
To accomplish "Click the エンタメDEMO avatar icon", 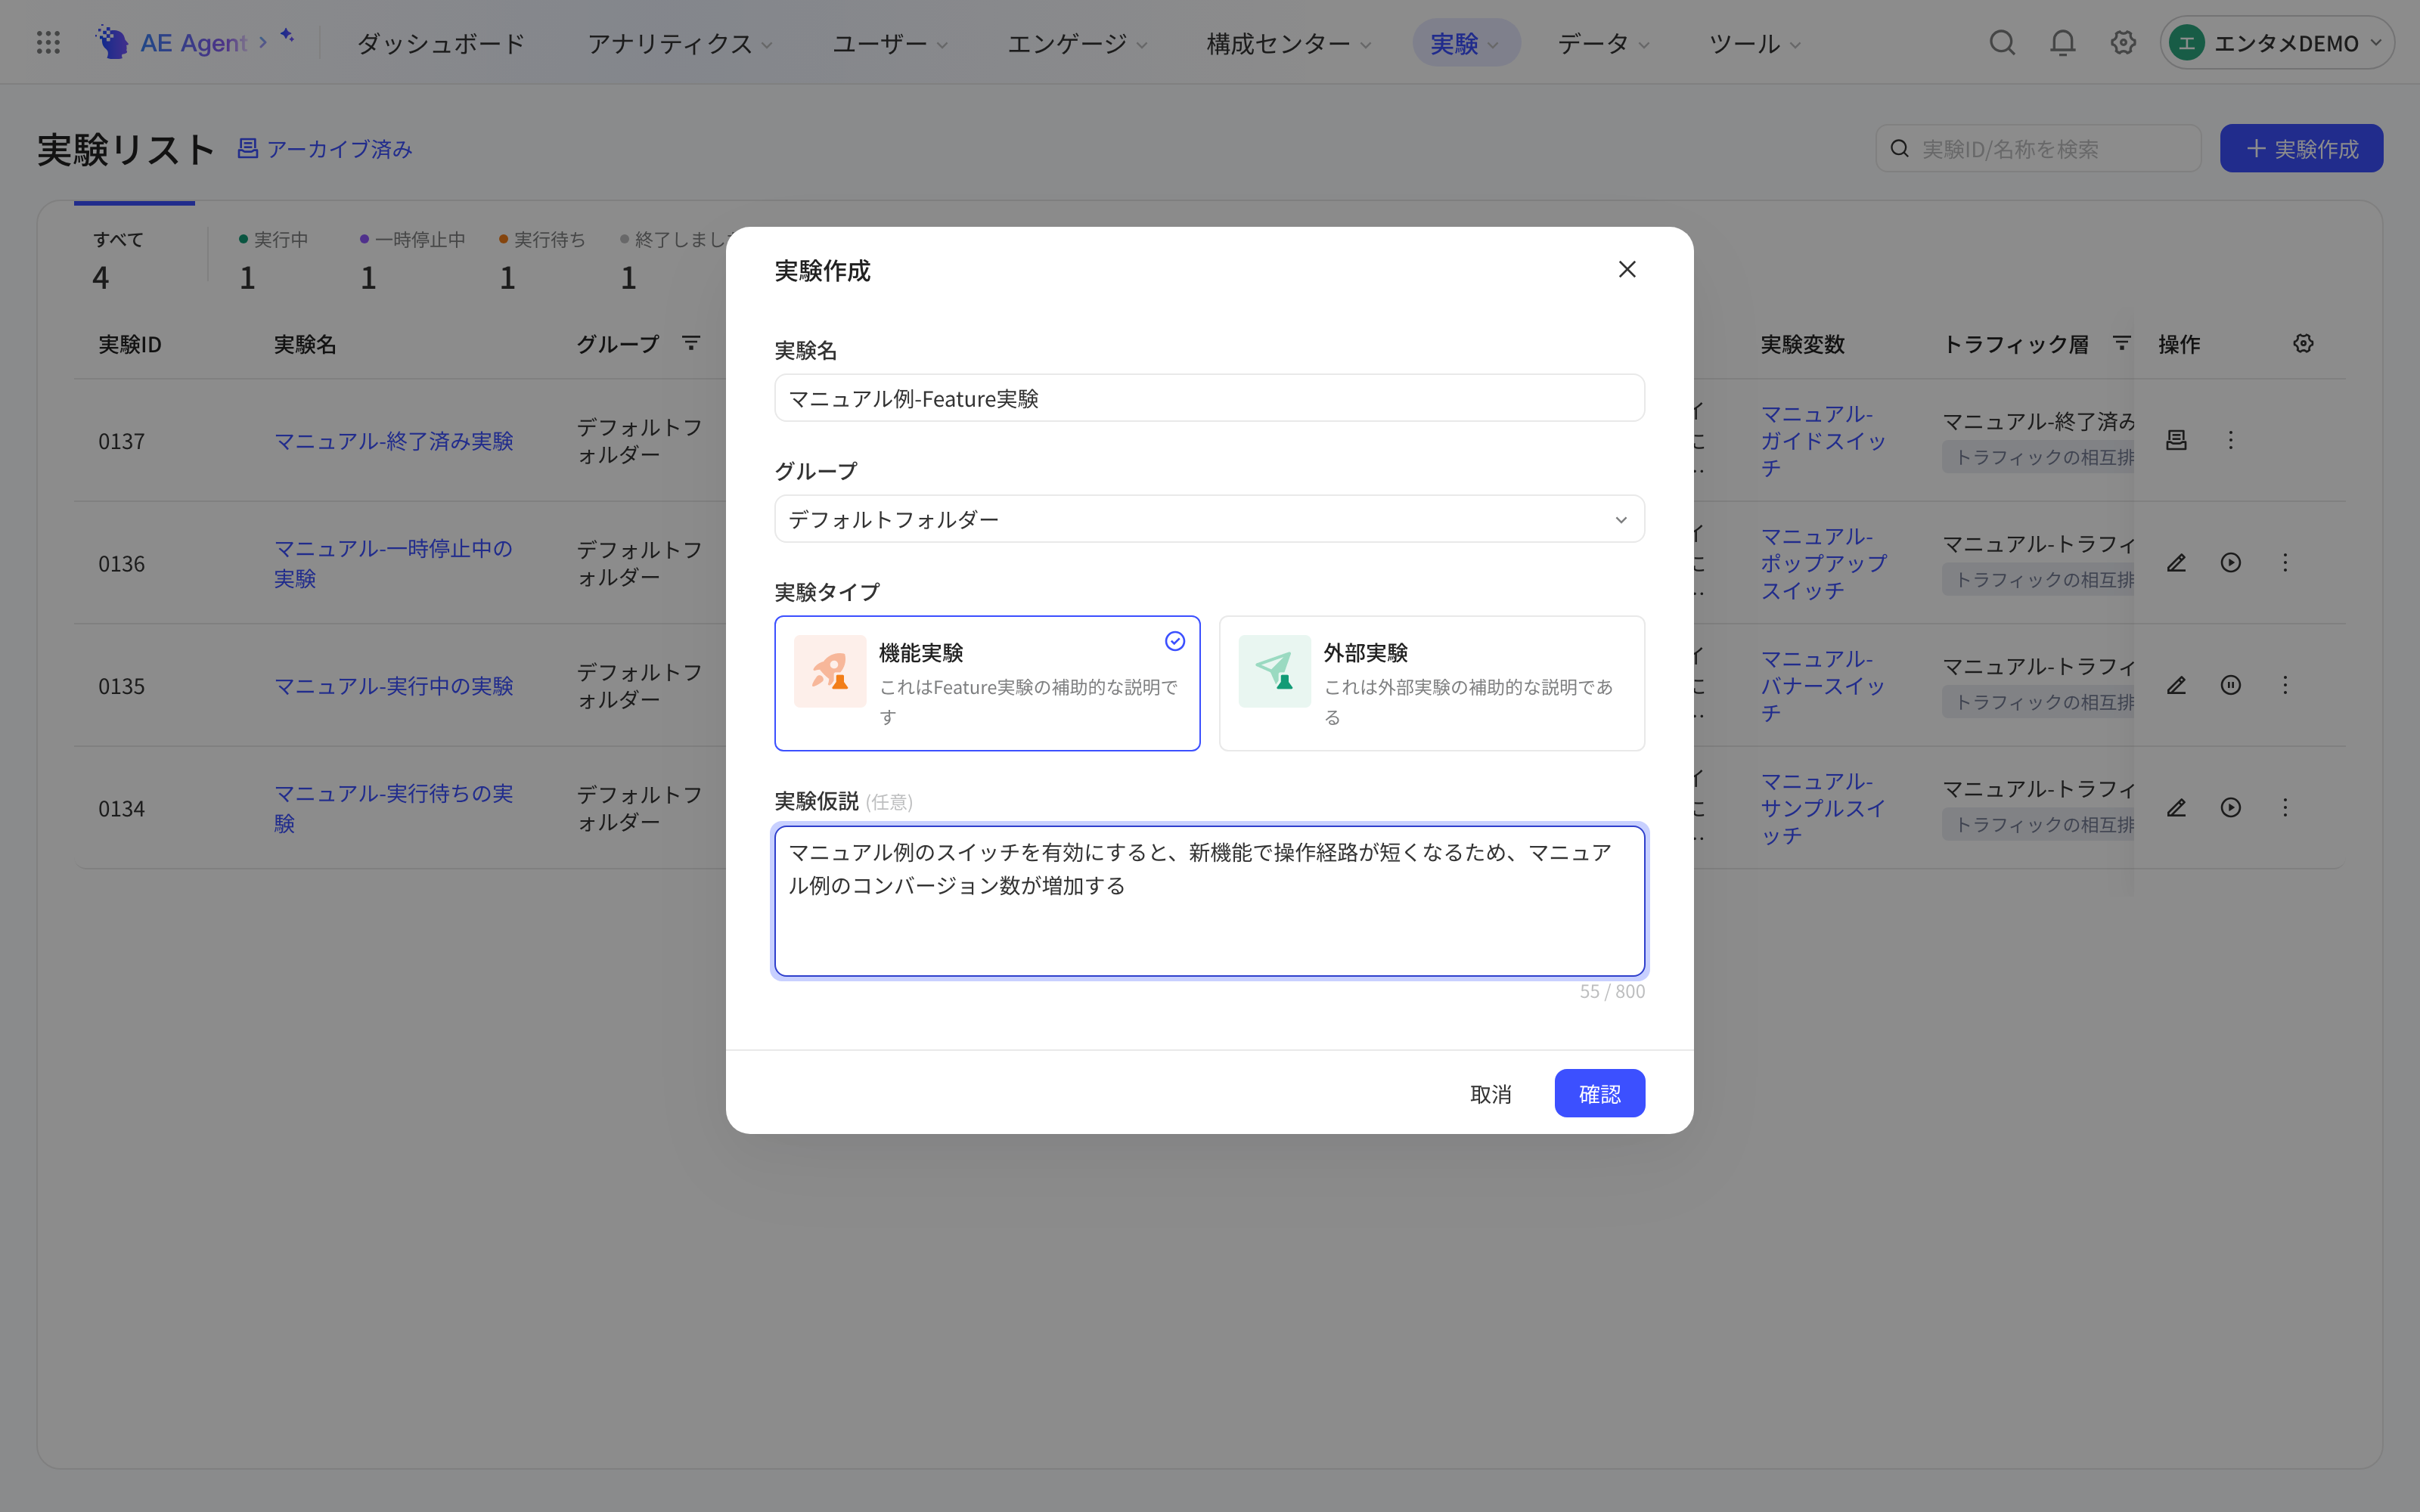I will pyautogui.click(x=2187, y=43).
